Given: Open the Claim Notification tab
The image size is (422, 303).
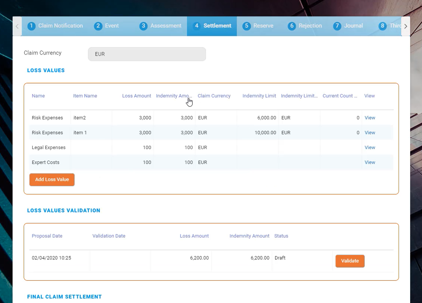Looking at the screenshot, I should click(x=55, y=26).
